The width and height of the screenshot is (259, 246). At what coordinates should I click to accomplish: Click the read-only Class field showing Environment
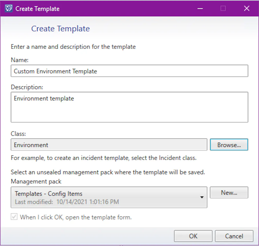(x=109, y=145)
